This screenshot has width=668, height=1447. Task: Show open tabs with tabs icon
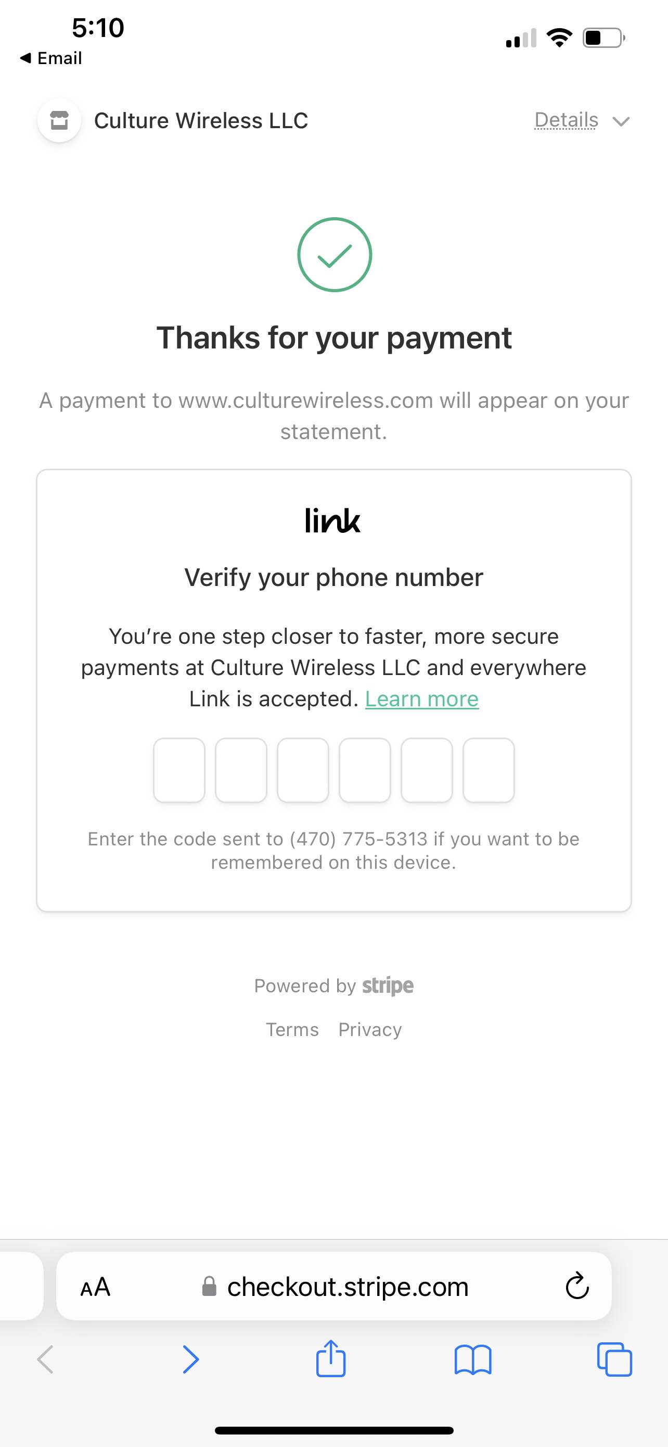[x=615, y=1359]
